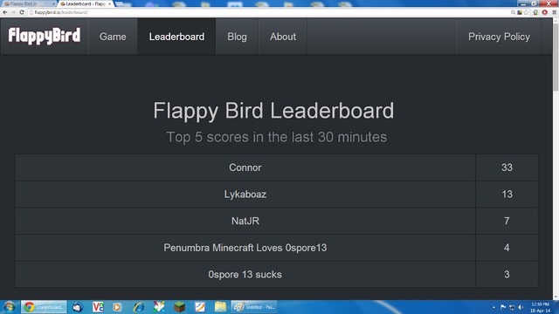559x314 pixels.
Task: Click the house-shaped extension icon
Action: coord(535,12)
